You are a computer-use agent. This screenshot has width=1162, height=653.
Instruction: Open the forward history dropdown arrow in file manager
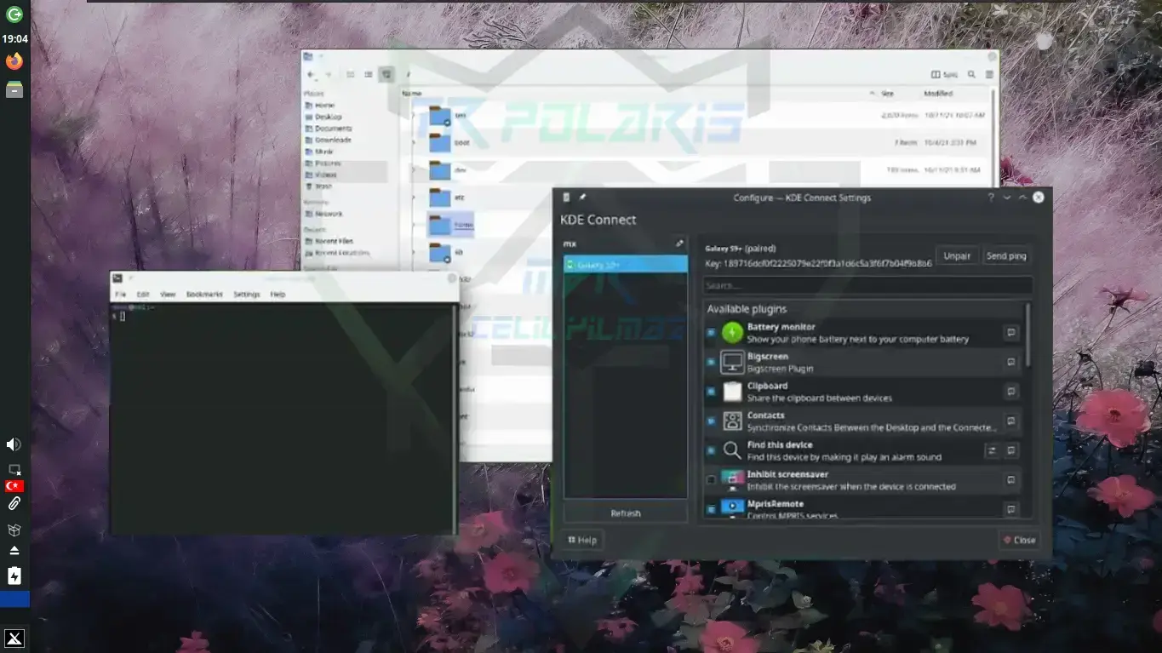329,75
